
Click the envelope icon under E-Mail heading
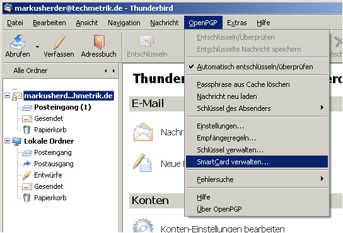click(x=143, y=132)
